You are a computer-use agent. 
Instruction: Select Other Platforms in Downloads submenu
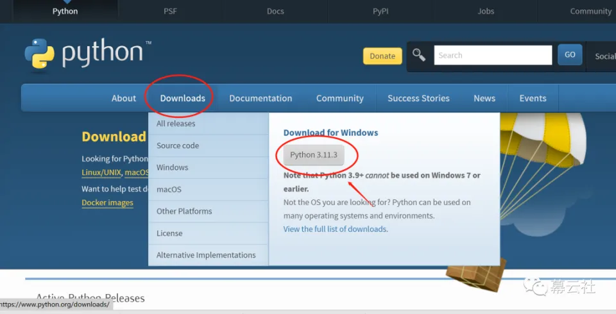point(209,211)
